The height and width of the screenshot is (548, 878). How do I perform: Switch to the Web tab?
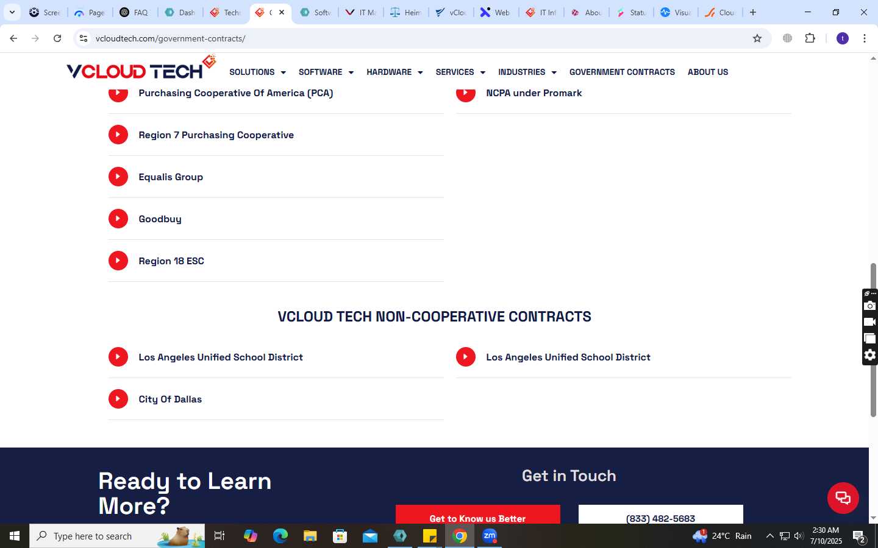pos(496,12)
